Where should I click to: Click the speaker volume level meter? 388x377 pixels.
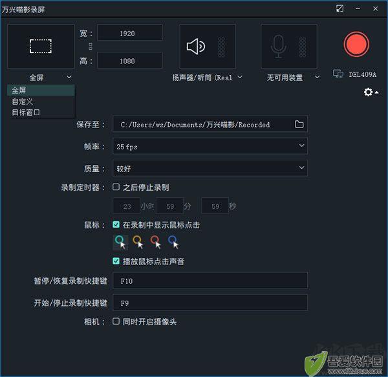click(221, 47)
